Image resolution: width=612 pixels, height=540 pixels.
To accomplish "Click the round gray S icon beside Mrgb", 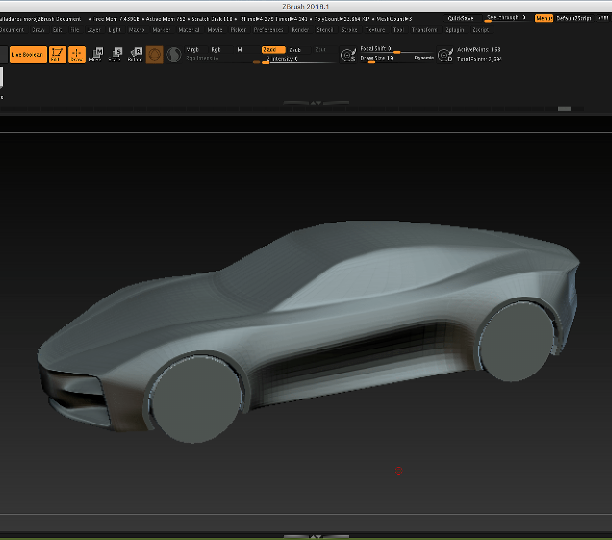I will [174, 55].
